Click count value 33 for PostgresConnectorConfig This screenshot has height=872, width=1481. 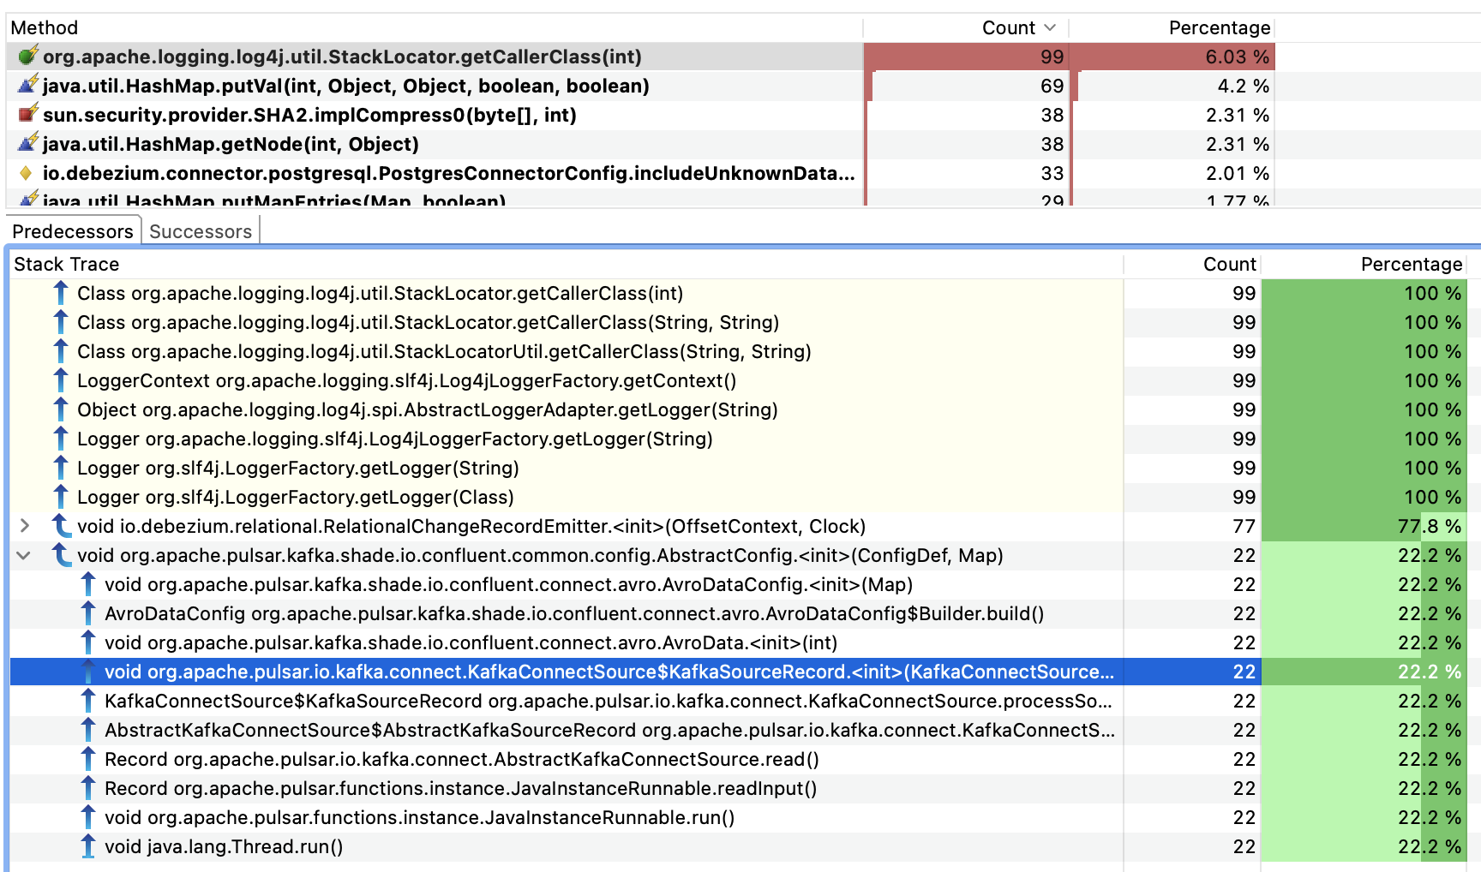click(x=1052, y=173)
